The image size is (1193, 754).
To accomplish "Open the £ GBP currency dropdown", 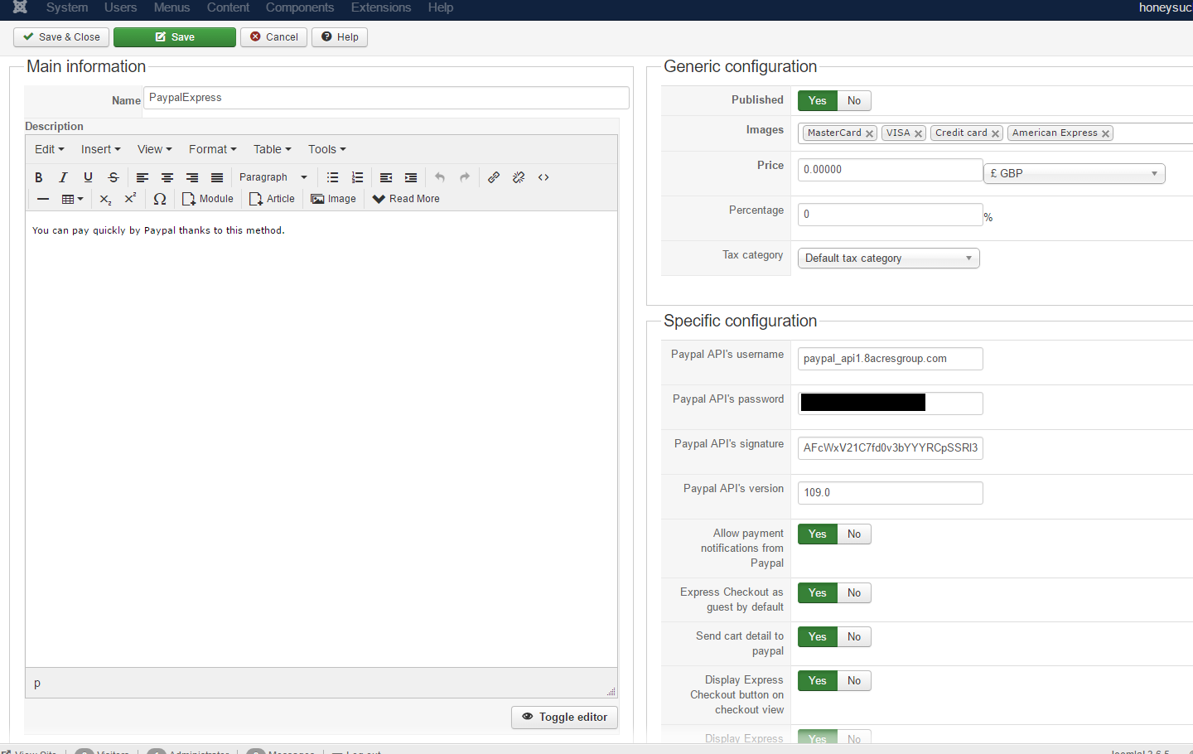I will point(1075,173).
